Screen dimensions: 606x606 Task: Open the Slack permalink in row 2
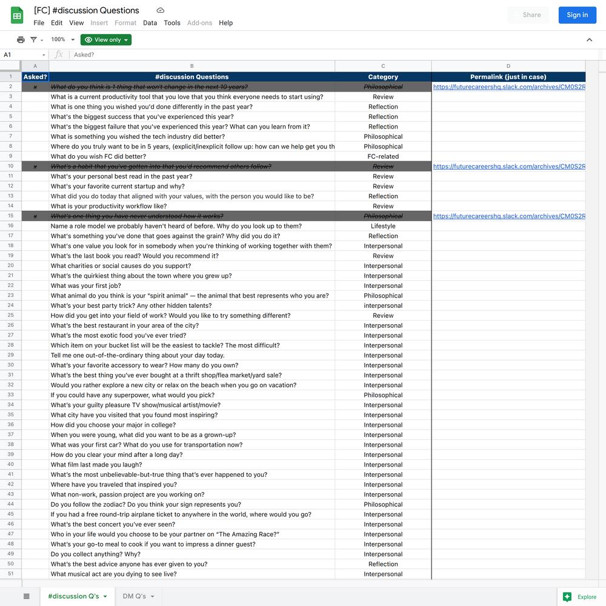coord(509,87)
